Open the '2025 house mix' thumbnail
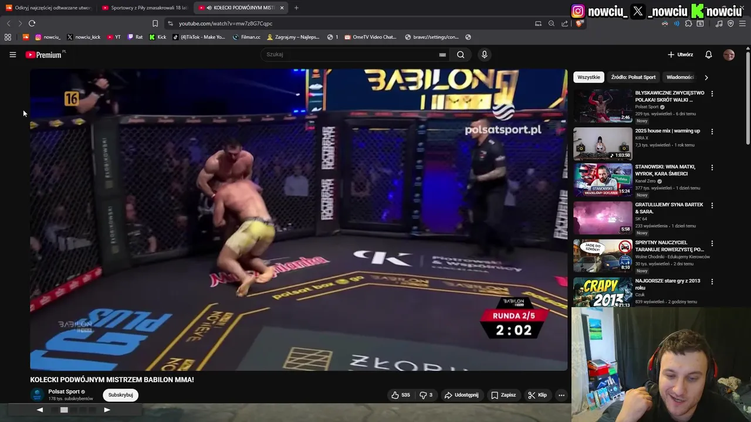The image size is (751, 422). click(603, 144)
